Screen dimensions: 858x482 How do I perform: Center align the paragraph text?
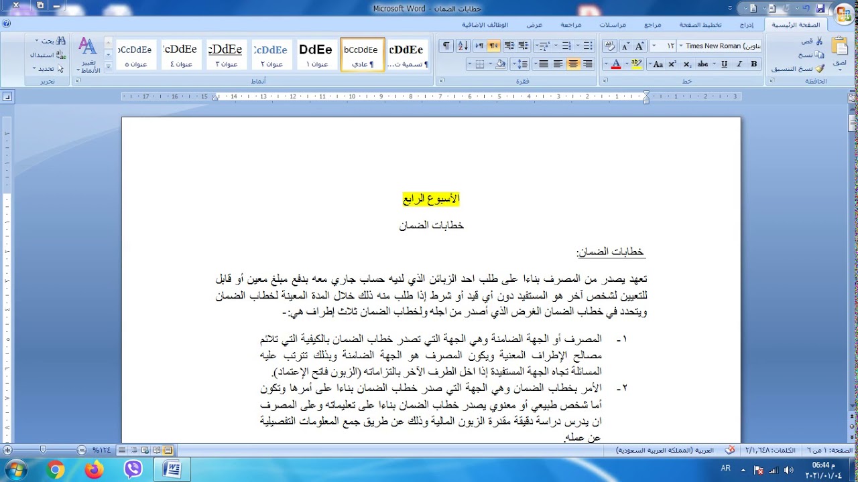[x=573, y=64]
